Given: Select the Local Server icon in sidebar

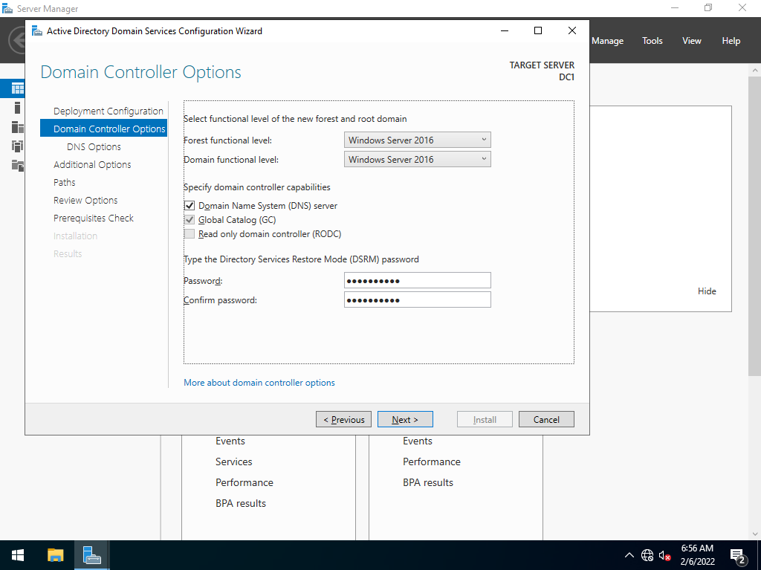Looking at the screenshot, I should (18, 108).
